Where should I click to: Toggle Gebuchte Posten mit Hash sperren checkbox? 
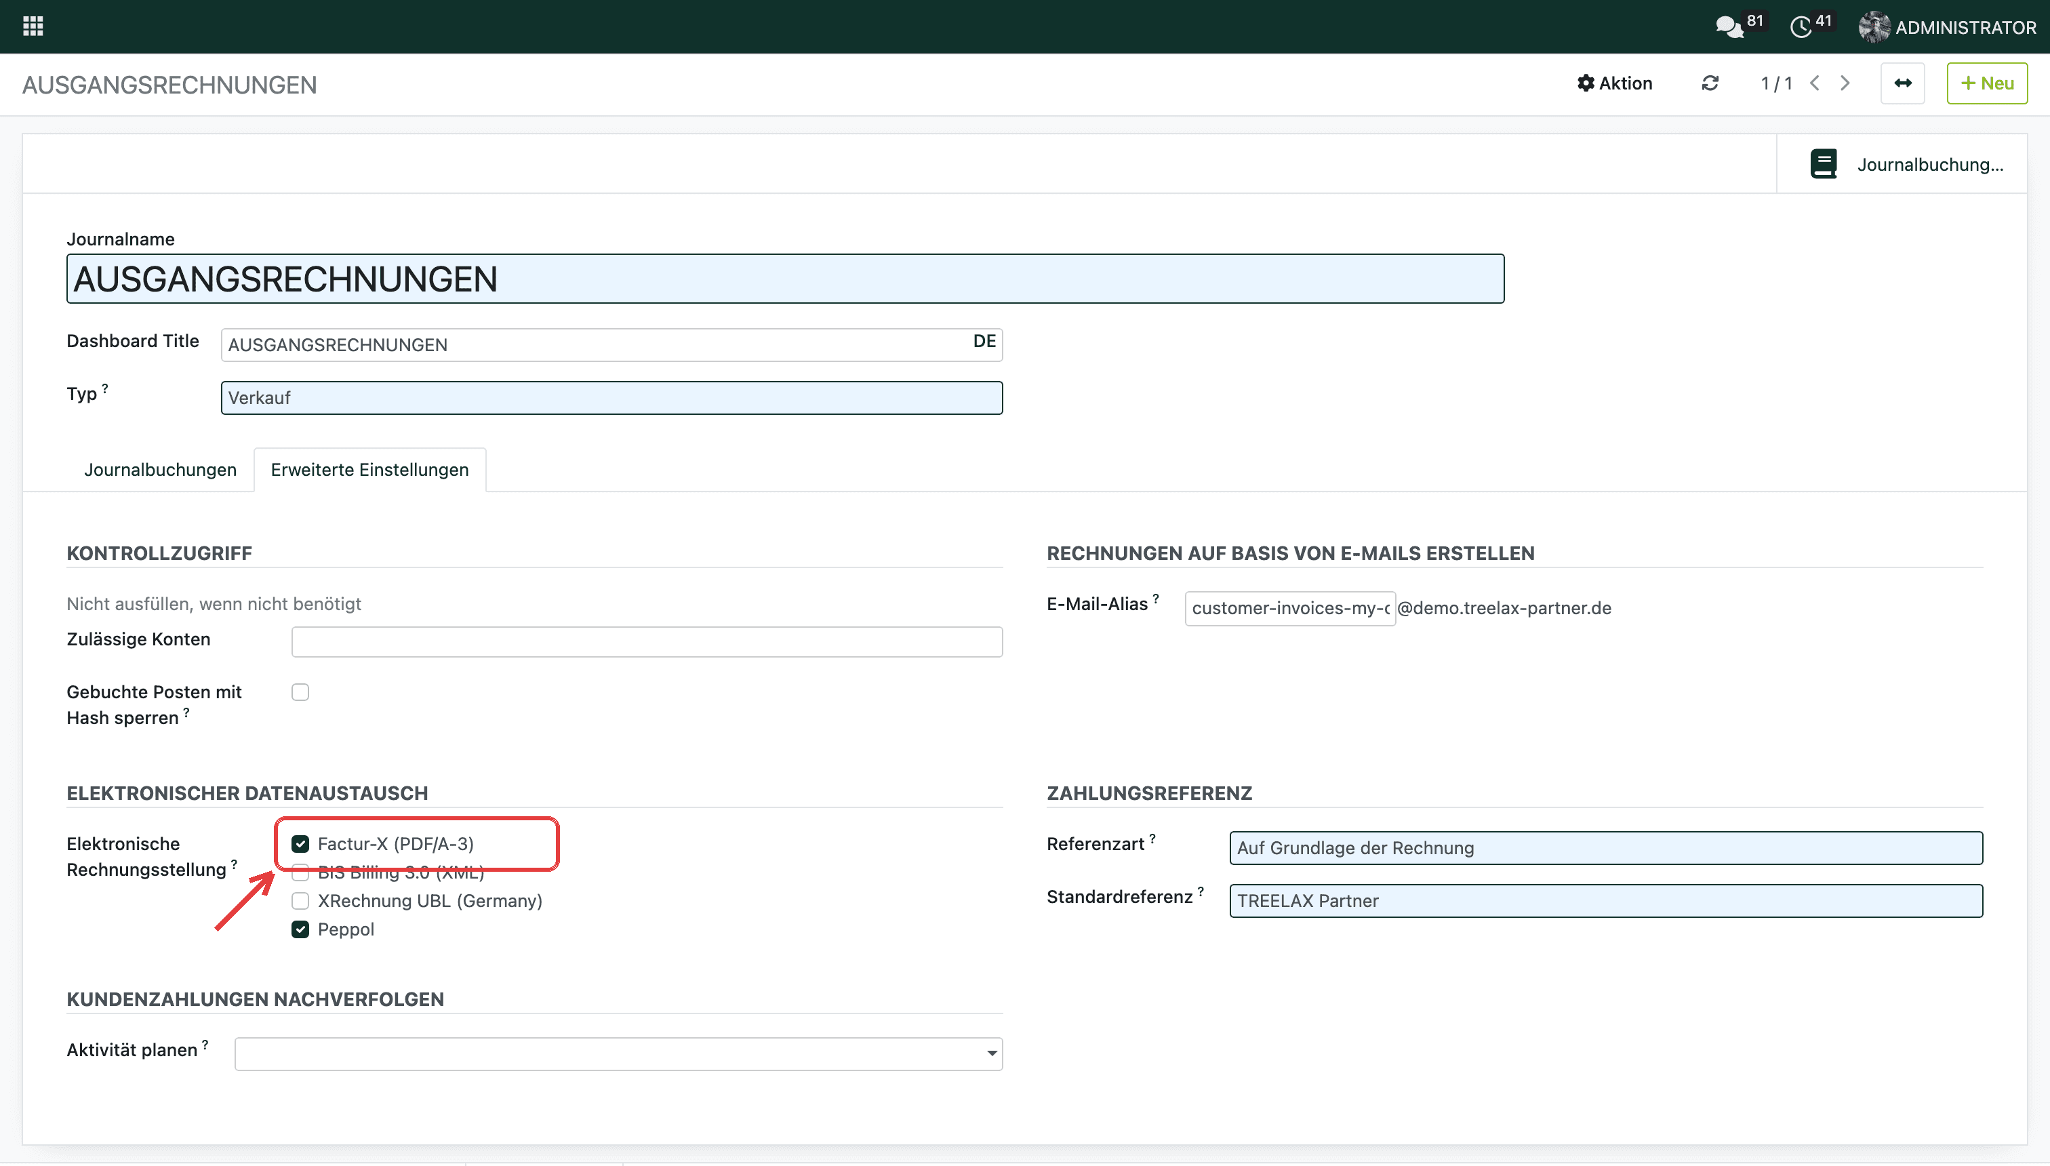click(300, 692)
